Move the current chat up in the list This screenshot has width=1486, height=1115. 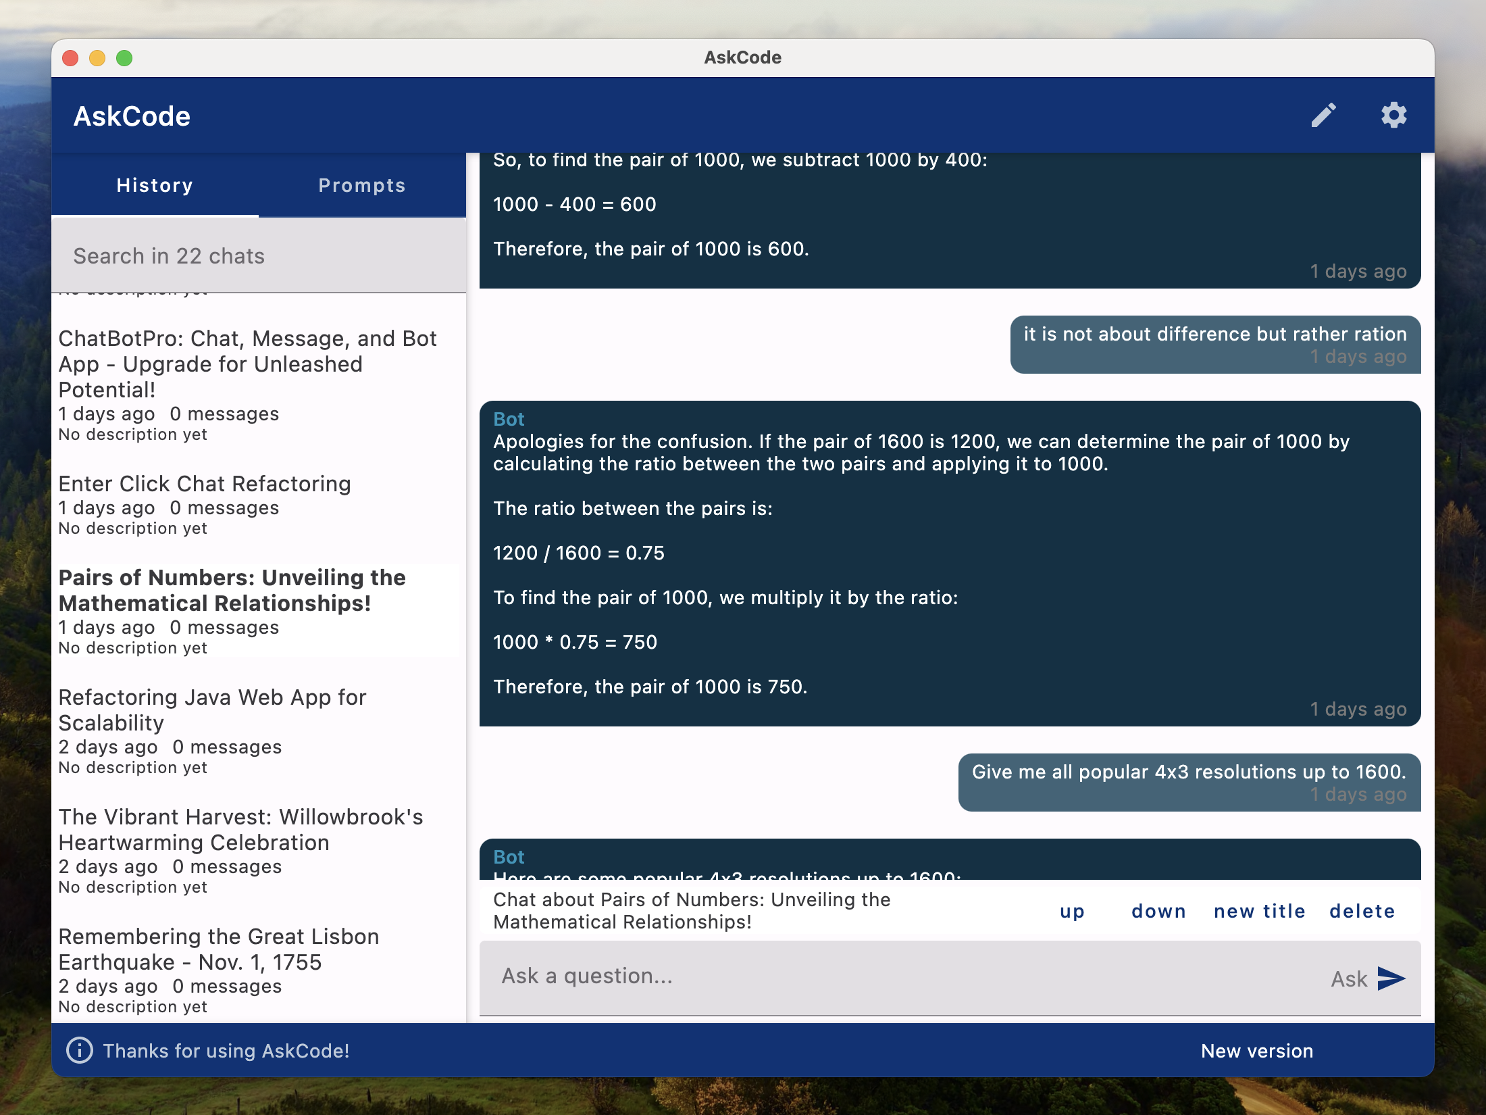tap(1072, 911)
